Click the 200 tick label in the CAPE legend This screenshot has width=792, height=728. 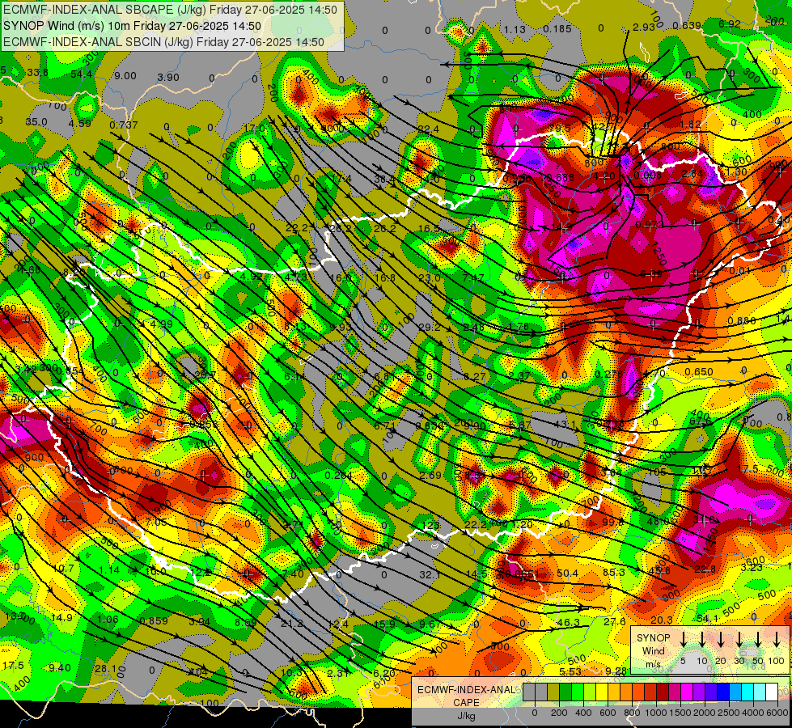pos(559,713)
